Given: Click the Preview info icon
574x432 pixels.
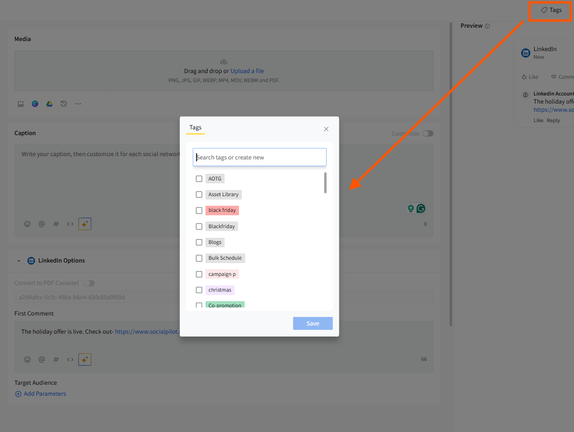Looking at the screenshot, I should [487, 26].
